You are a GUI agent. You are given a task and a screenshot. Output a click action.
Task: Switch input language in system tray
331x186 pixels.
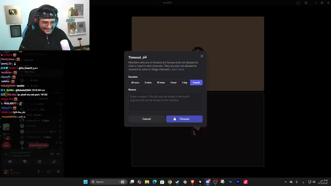tap(303, 182)
